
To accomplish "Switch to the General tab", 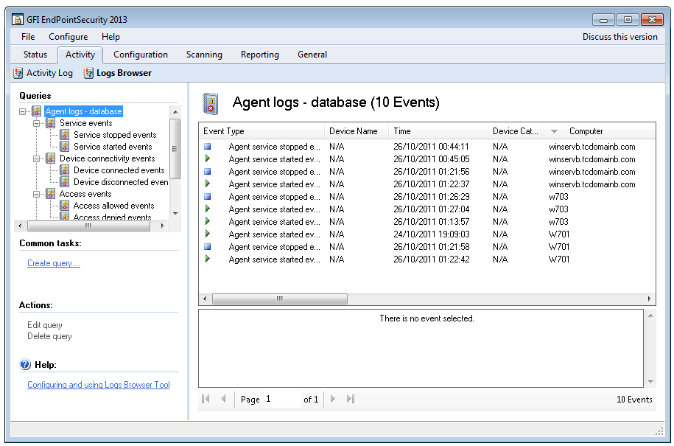I will click(x=312, y=55).
